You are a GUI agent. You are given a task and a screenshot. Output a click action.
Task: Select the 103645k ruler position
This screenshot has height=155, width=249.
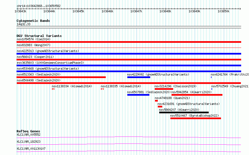78,11
